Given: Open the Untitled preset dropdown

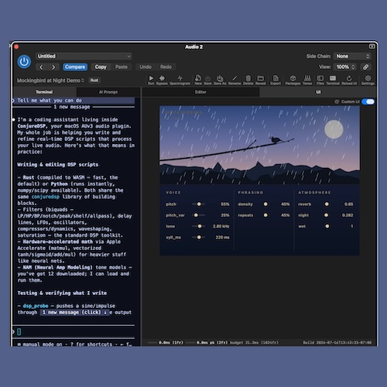Looking at the screenshot, I should [x=84, y=57].
